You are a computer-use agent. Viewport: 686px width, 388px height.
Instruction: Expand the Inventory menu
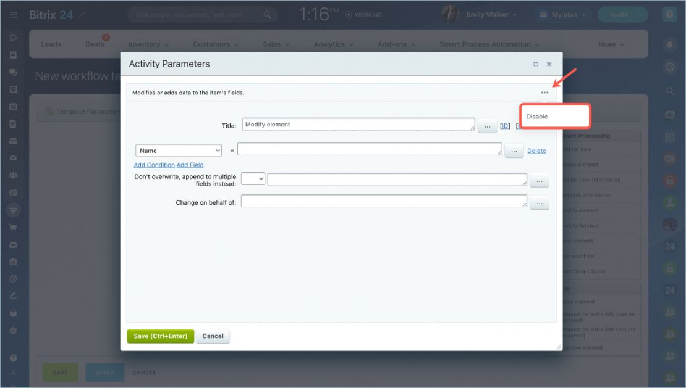(148, 44)
